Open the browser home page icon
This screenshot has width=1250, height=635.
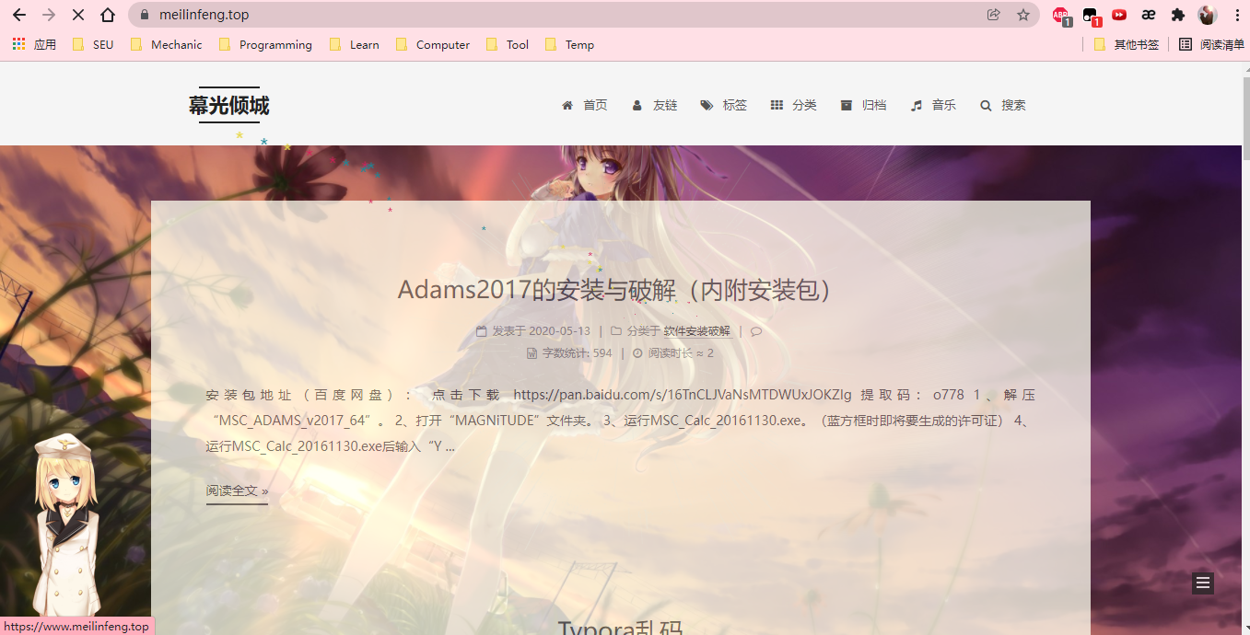(x=108, y=15)
